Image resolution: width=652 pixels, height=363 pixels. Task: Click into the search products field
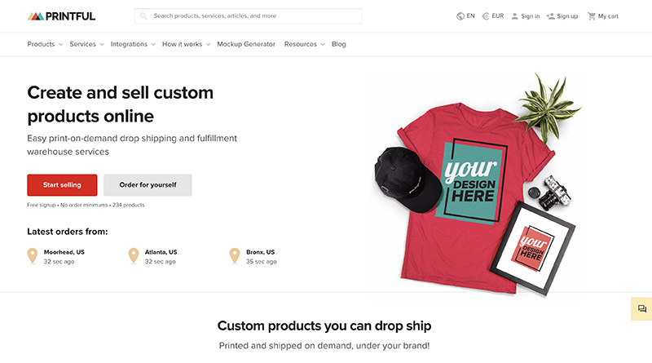click(253, 15)
